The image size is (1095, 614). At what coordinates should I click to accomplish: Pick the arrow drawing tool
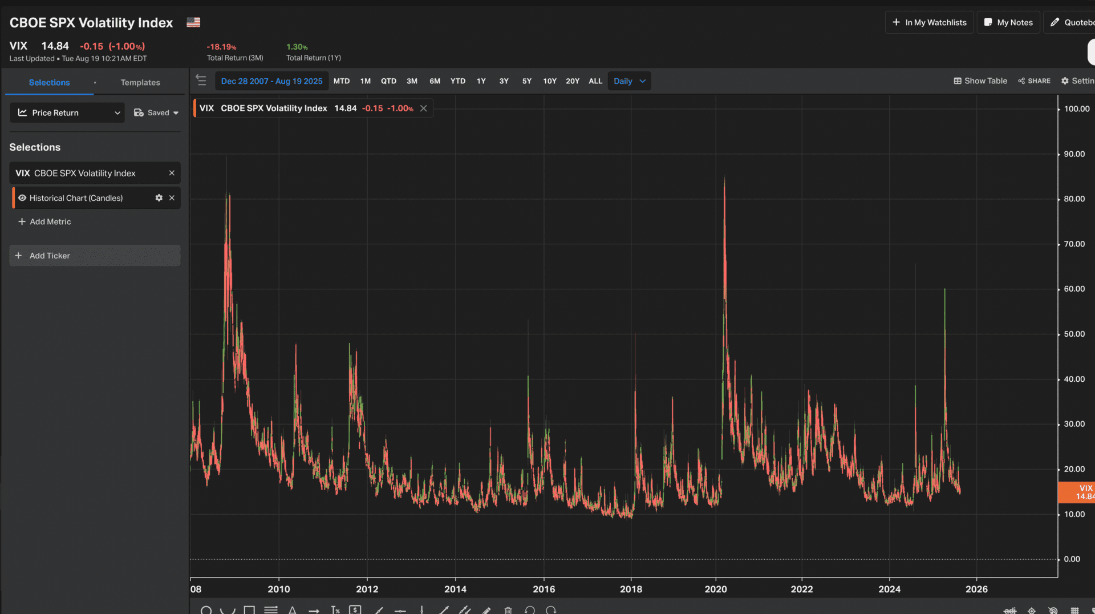314,610
